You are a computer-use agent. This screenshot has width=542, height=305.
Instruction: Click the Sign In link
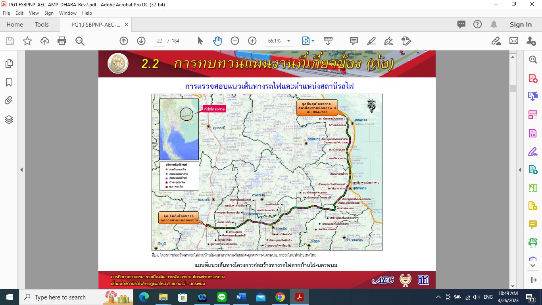521,25
